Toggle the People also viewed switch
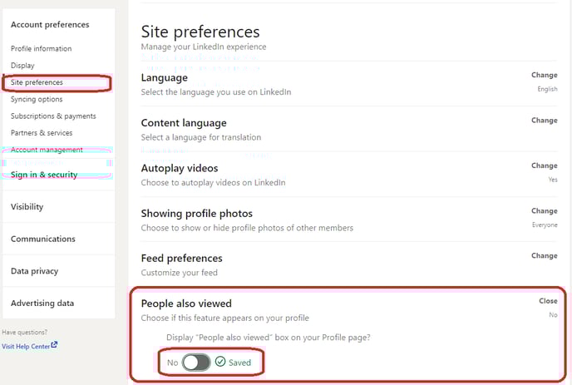Screen dimensions: 572x385 [x=196, y=363]
